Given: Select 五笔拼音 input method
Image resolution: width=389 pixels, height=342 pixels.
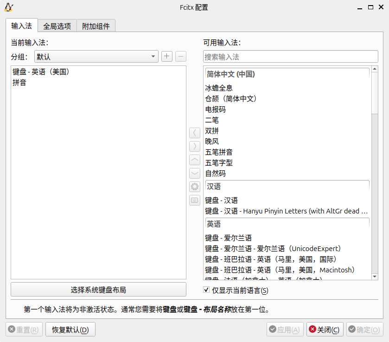Looking at the screenshot, I should (x=287, y=152).
